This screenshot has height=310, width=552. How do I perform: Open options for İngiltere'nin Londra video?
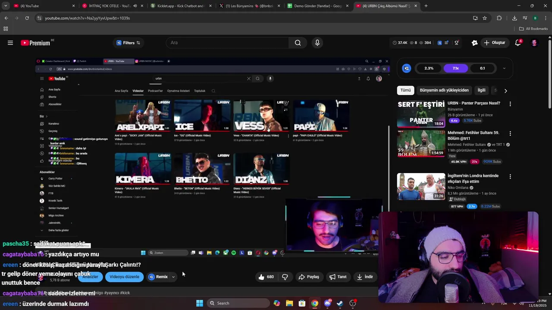tap(510, 177)
